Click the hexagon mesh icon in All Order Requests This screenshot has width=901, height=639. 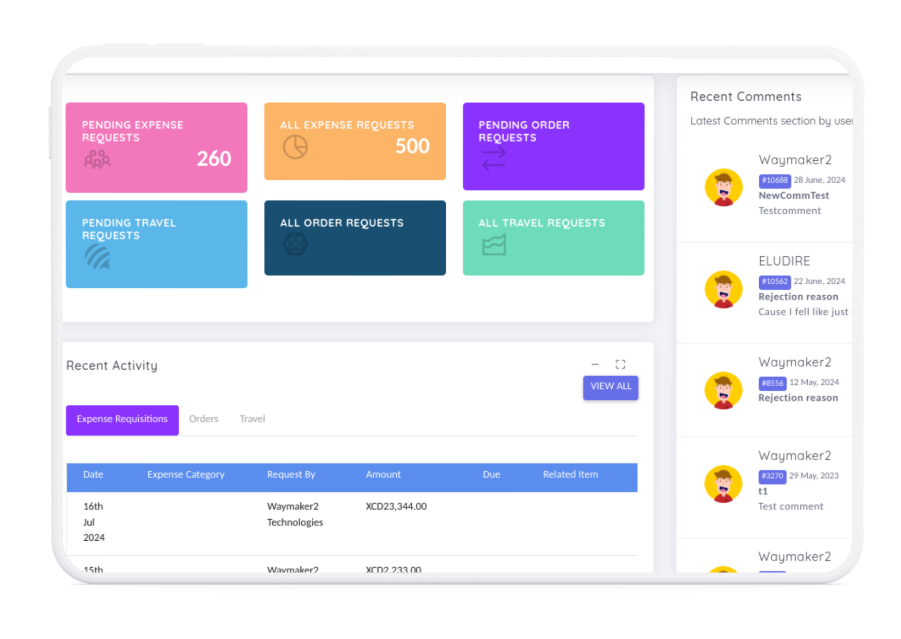tap(295, 244)
